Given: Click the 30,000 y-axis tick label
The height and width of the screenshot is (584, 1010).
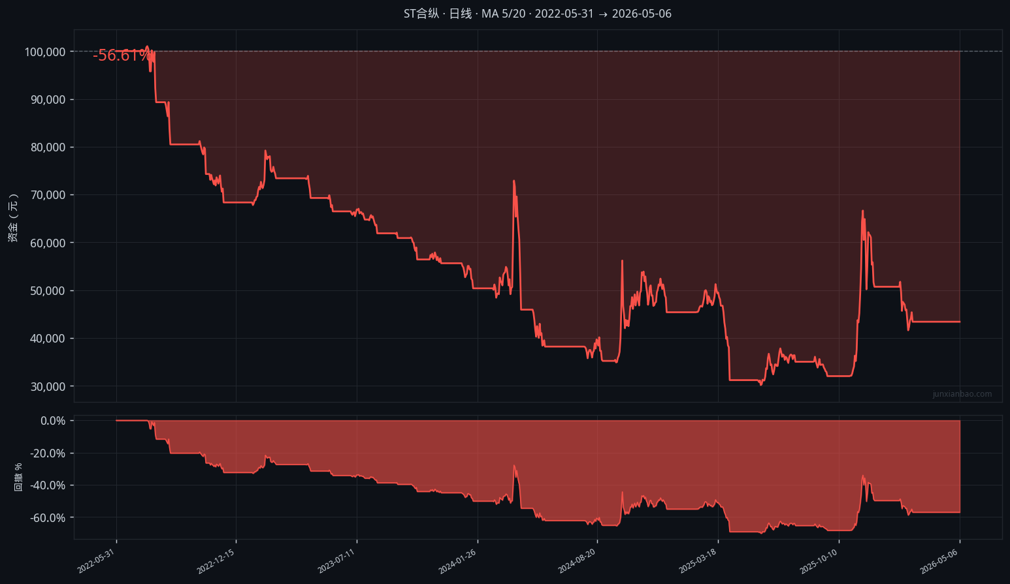Looking at the screenshot, I should 48,386.
